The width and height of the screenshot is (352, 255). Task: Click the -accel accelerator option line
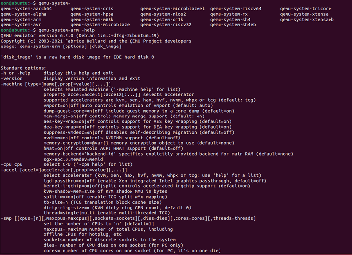coord(64,170)
